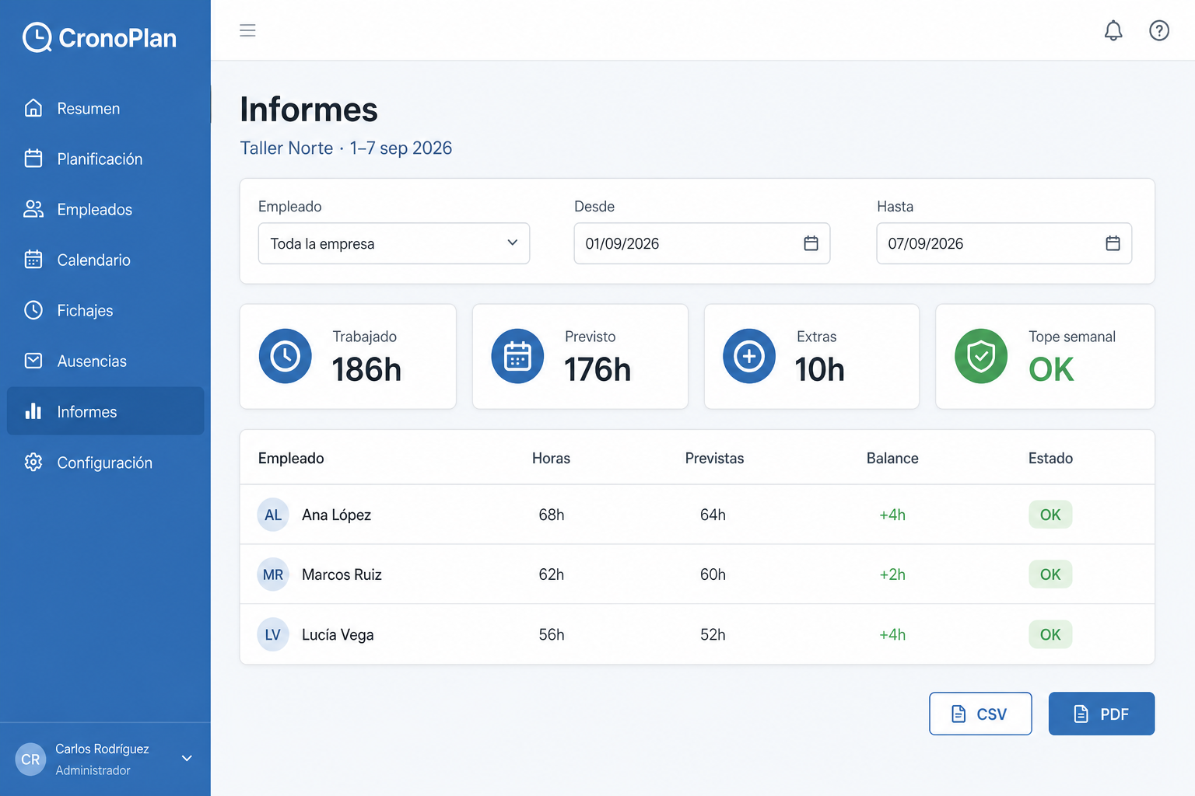Image resolution: width=1195 pixels, height=796 pixels.
Task: Click the CronoPlan clock logo
Action: (x=37, y=37)
